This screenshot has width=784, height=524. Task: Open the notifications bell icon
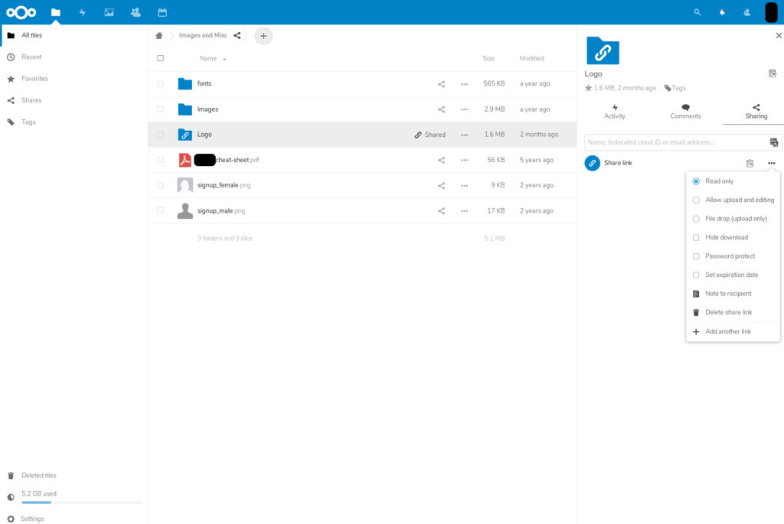[722, 12]
